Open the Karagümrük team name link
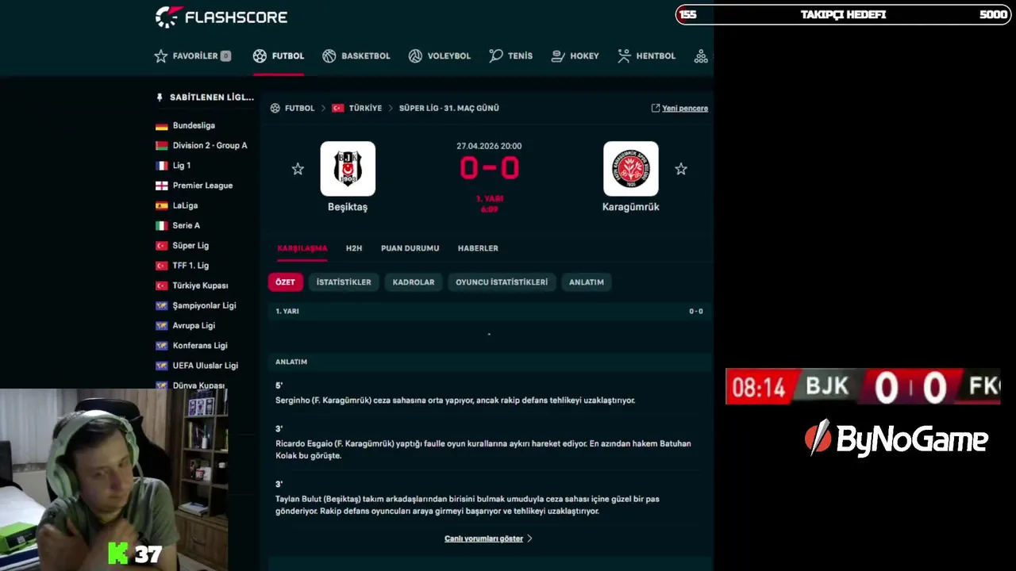The height and width of the screenshot is (571, 1016). pos(631,207)
